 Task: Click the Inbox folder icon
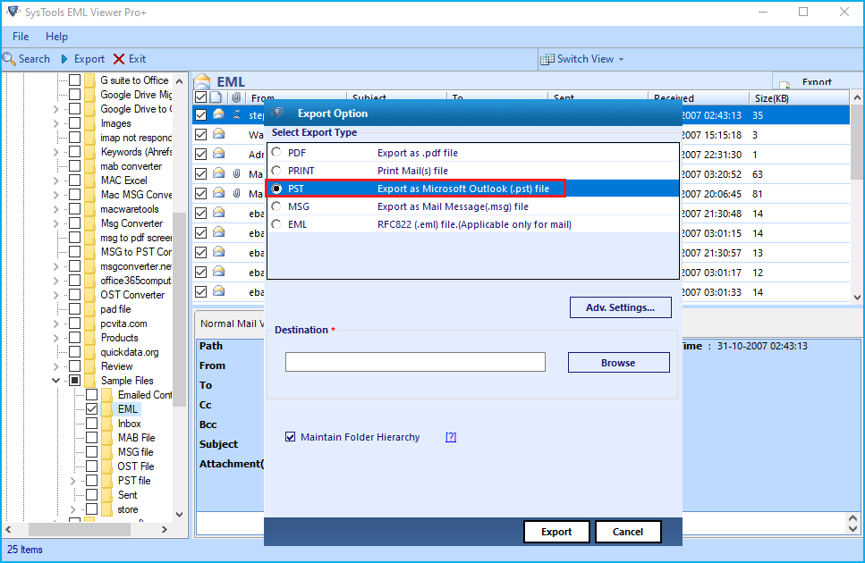[107, 424]
